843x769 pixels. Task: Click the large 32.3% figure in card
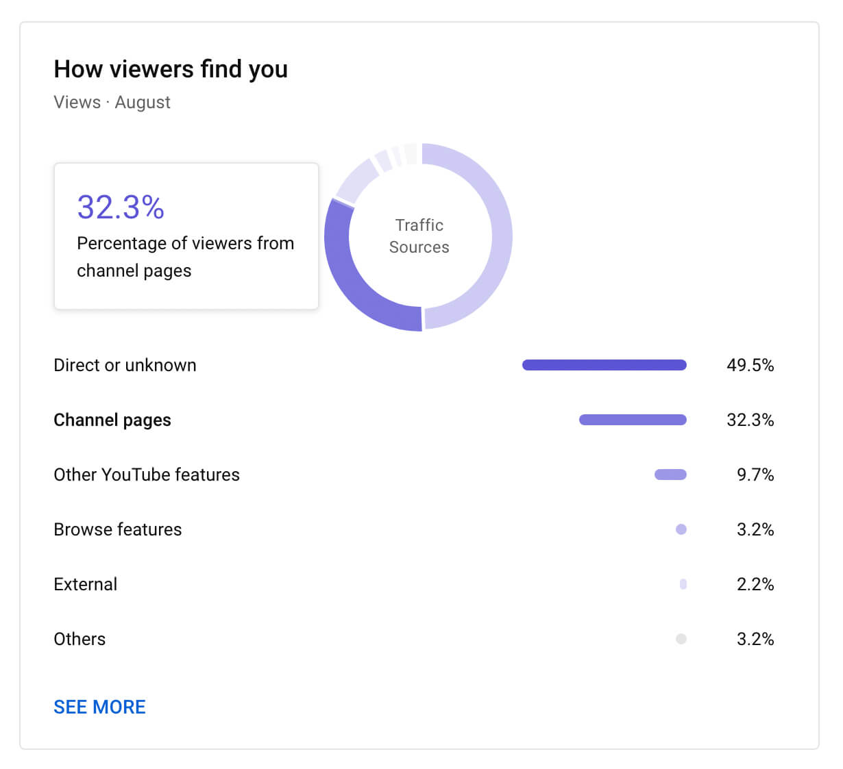point(121,207)
